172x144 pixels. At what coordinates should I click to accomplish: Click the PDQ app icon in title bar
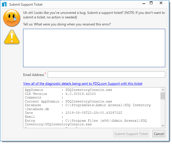tap(4, 4)
